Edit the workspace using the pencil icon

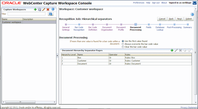(x=44, y=9)
